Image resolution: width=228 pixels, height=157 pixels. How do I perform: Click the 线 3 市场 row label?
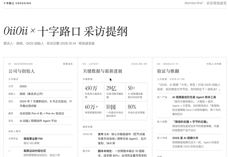(162, 138)
